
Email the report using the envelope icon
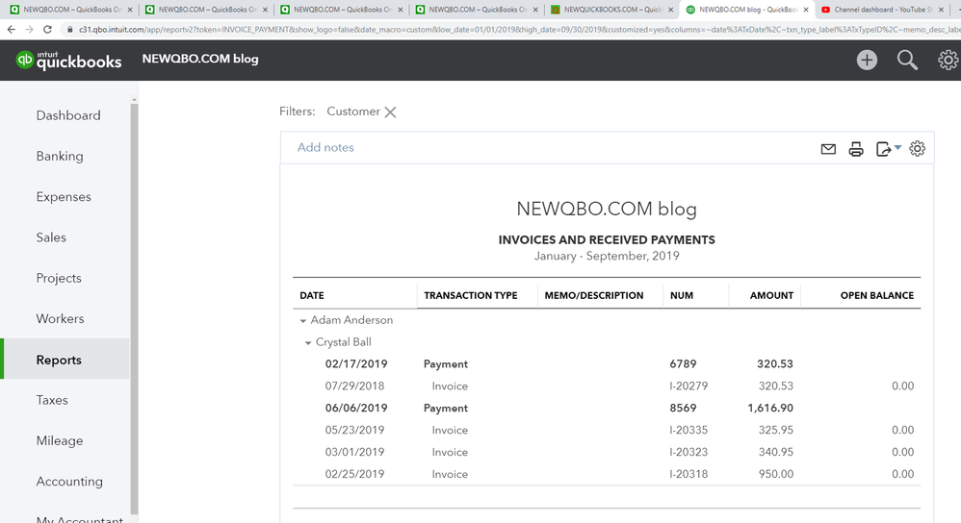pyautogui.click(x=828, y=149)
